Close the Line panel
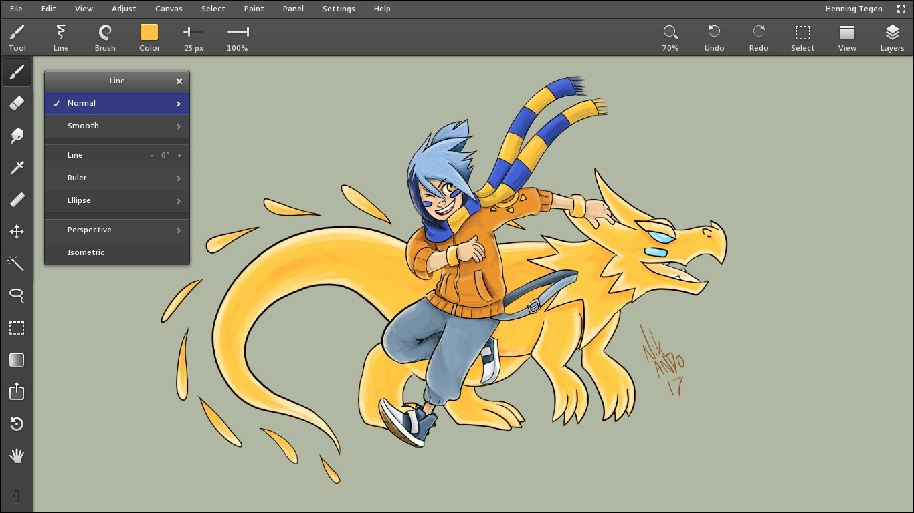The image size is (914, 513). [179, 81]
